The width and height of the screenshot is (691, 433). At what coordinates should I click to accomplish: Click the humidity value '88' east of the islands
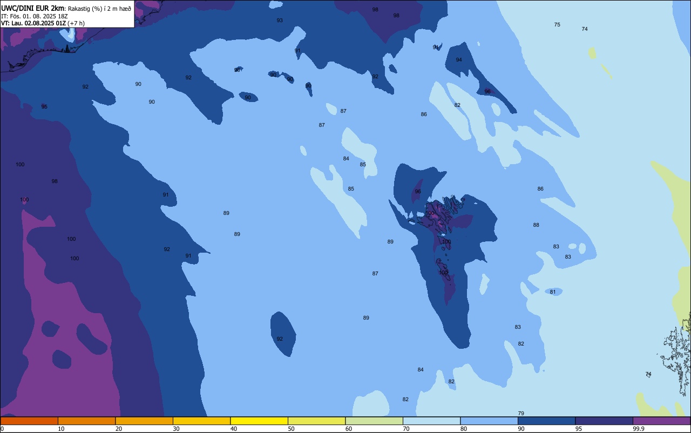pyautogui.click(x=536, y=225)
